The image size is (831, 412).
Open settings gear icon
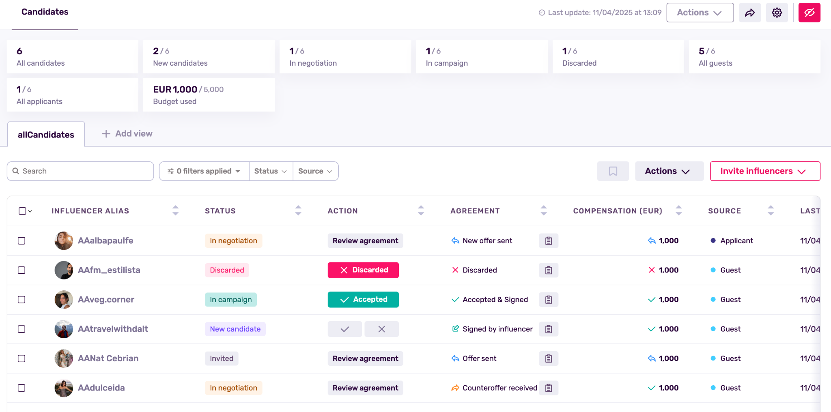click(777, 13)
